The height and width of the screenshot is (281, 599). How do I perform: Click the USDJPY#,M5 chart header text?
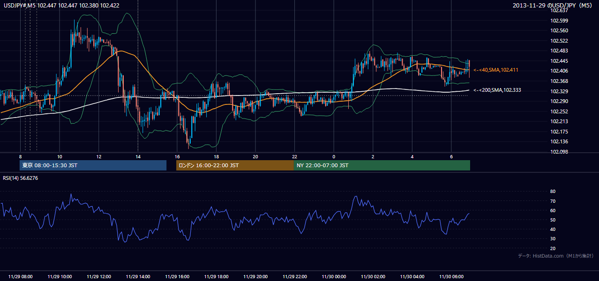click(x=61, y=6)
